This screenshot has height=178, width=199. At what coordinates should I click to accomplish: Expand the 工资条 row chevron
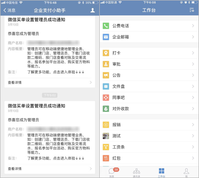tap(193, 147)
